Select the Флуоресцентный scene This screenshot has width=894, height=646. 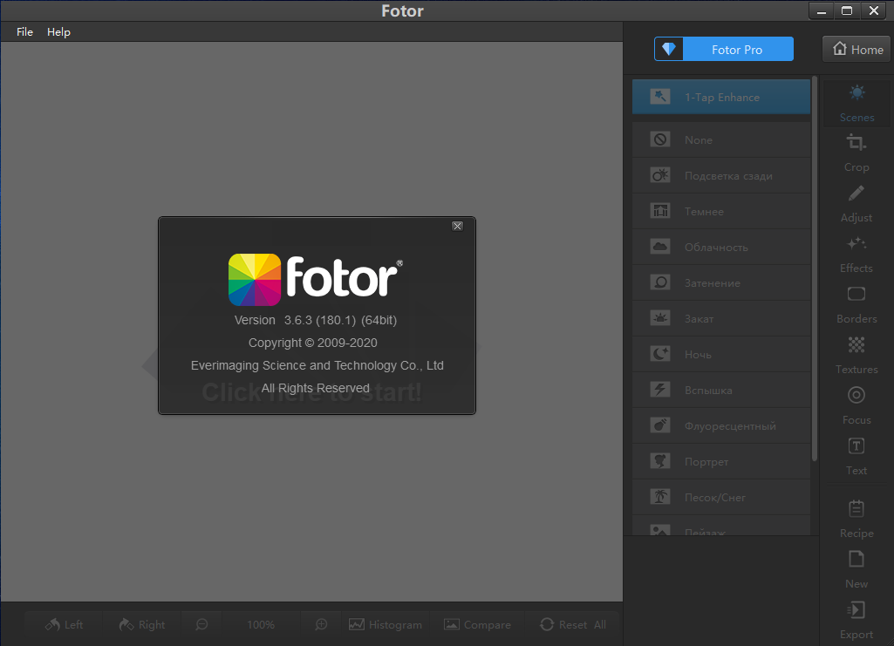click(x=721, y=425)
